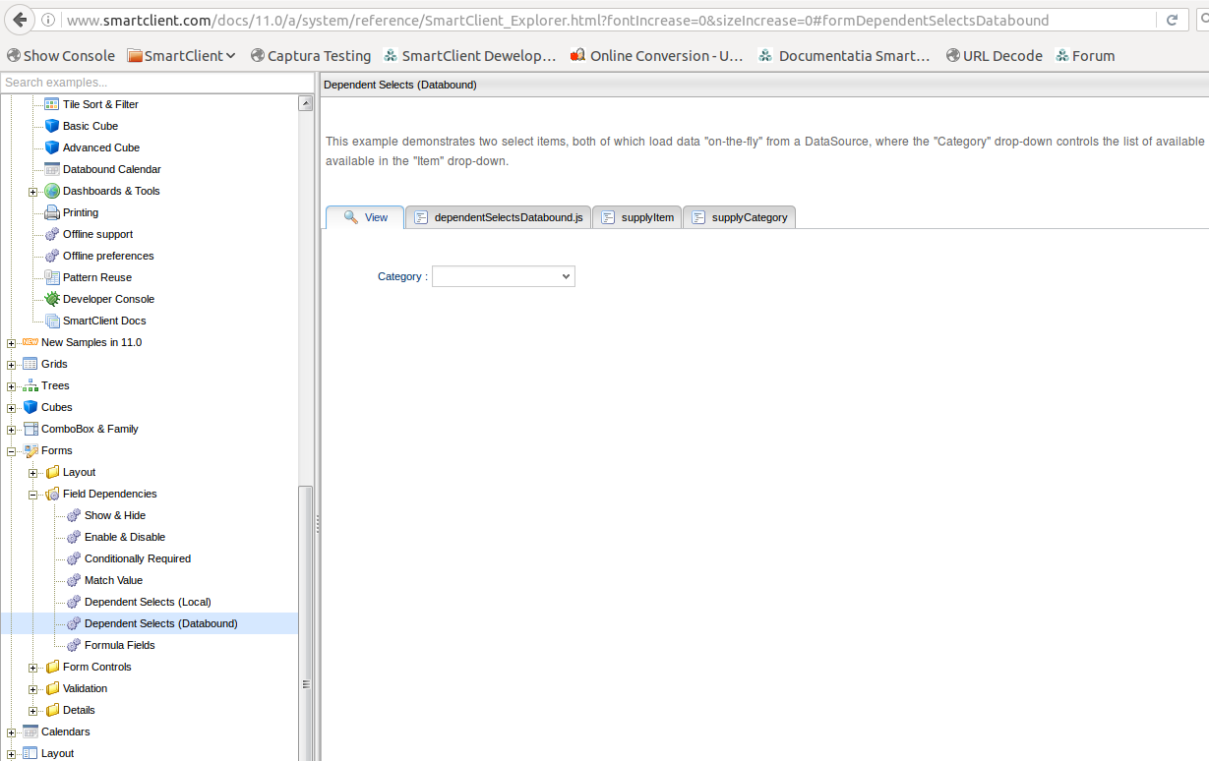Viewport: 1209px width, 761px height.
Task: Click the SmartClient Docs icon
Action: (52, 321)
